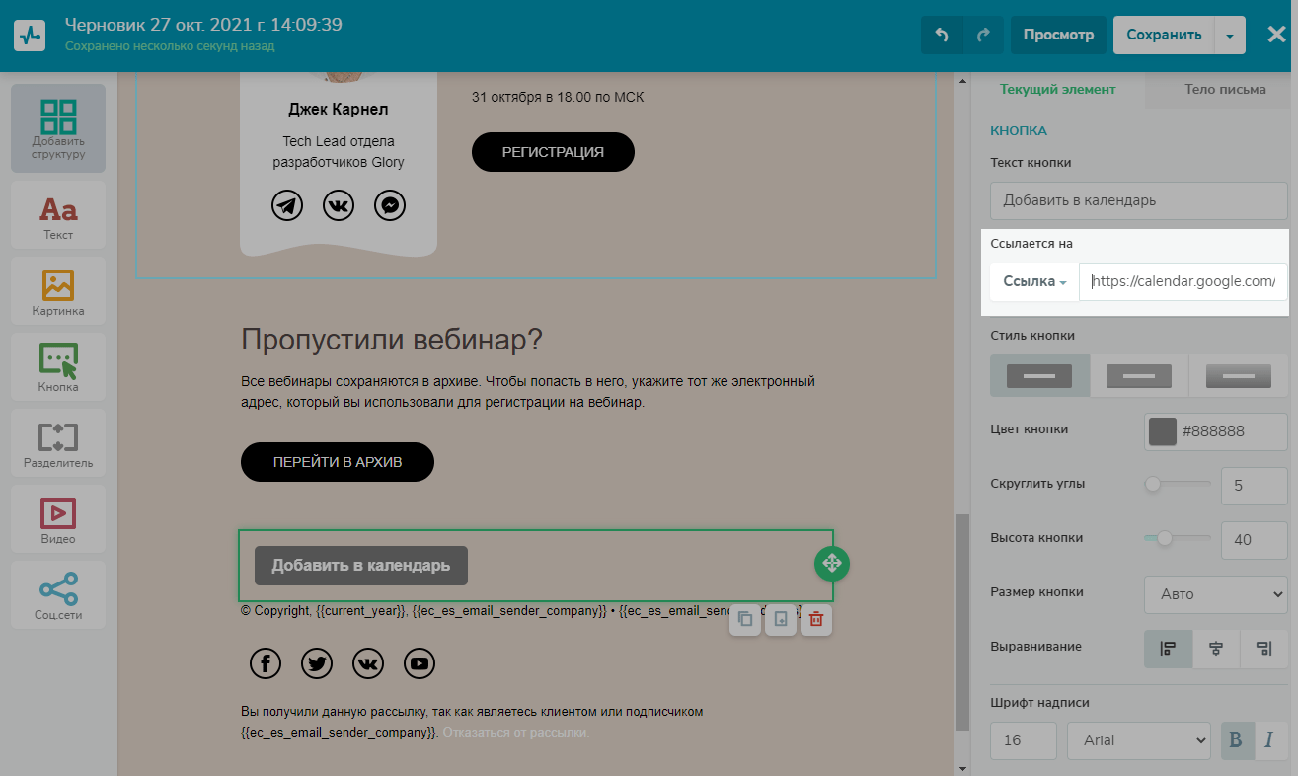Toggle italic for button label
The height and width of the screenshot is (776, 1298).
click(1268, 740)
